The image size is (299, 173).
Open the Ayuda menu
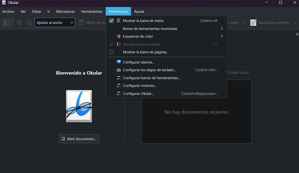(139, 11)
